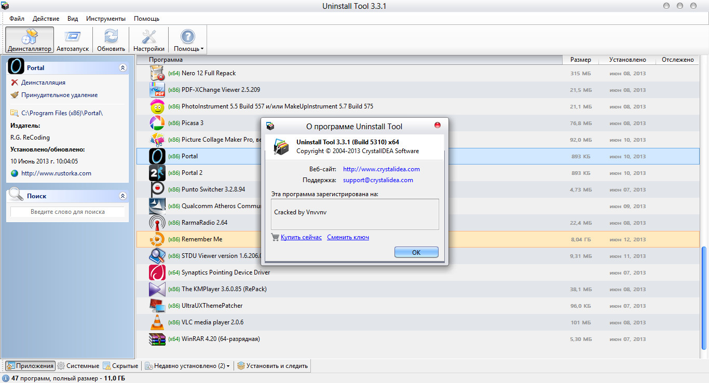Click Сменить ключ link
709x383 pixels.
tap(348, 237)
